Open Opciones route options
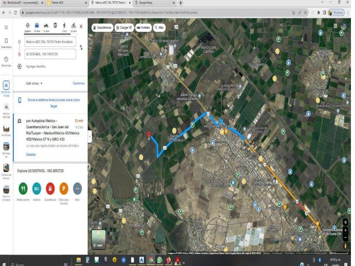The width and height of the screenshot is (355, 266). coord(78,83)
